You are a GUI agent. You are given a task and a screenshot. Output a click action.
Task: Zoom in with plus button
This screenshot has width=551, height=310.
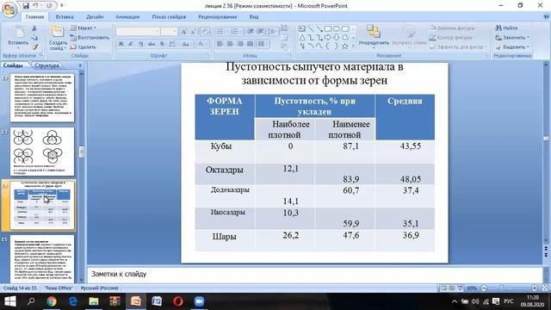[535, 288]
